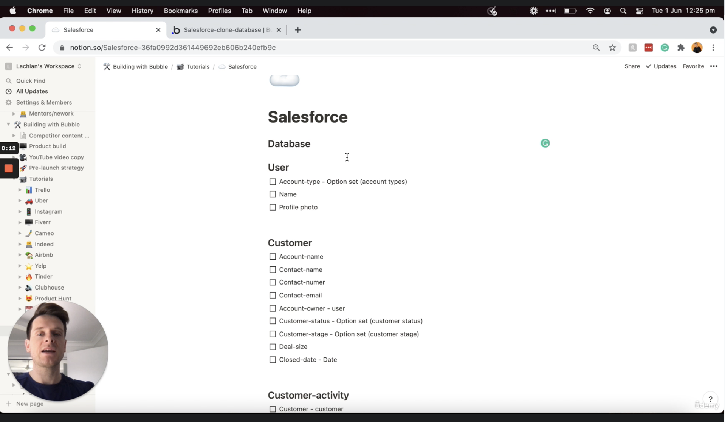The height and width of the screenshot is (422, 725).
Task: Click the address bar URL
Action: click(173, 48)
